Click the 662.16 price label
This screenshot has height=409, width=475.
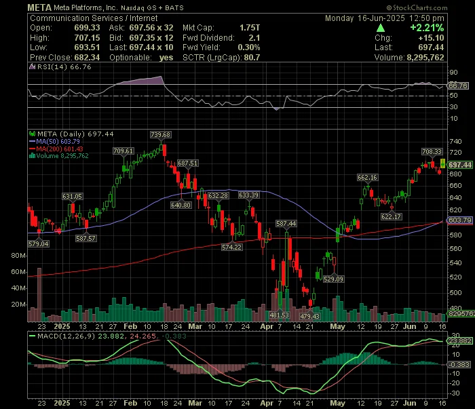(367, 178)
